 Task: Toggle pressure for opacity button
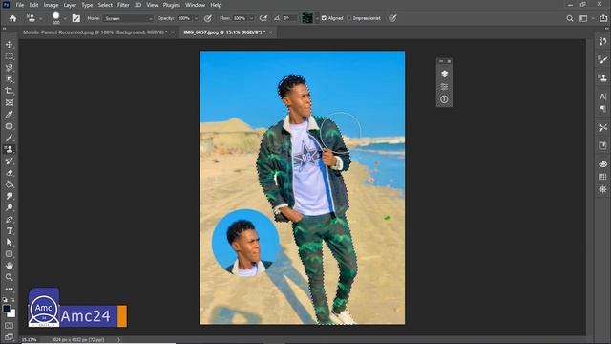click(208, 18)
